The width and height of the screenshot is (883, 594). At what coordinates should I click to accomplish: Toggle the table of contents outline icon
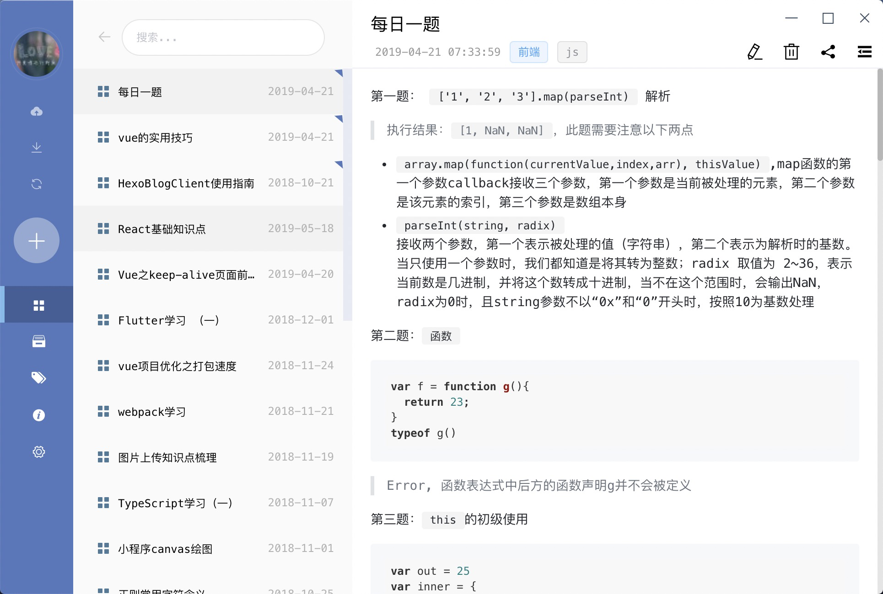point(864,52)
